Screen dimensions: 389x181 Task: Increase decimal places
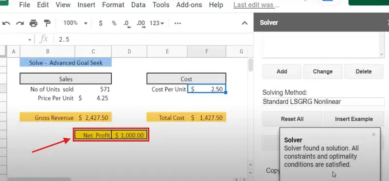pos(141,24)
